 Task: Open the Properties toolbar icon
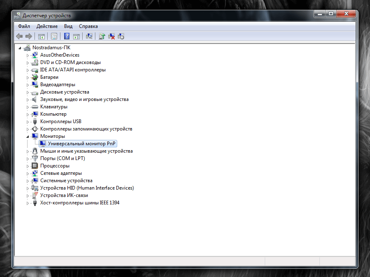pos(54,37)
